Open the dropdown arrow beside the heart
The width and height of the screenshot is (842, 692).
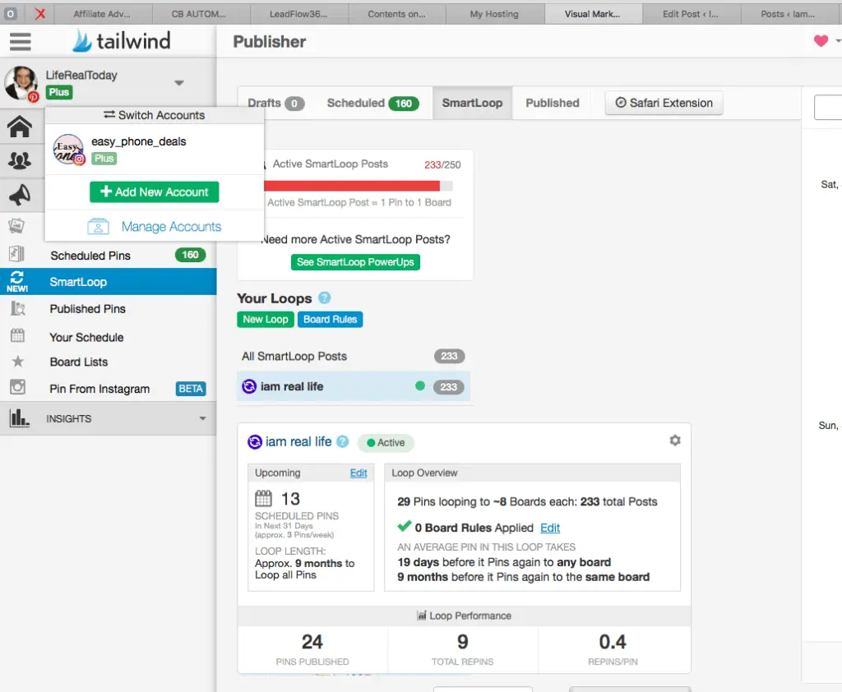pos(838,41)
